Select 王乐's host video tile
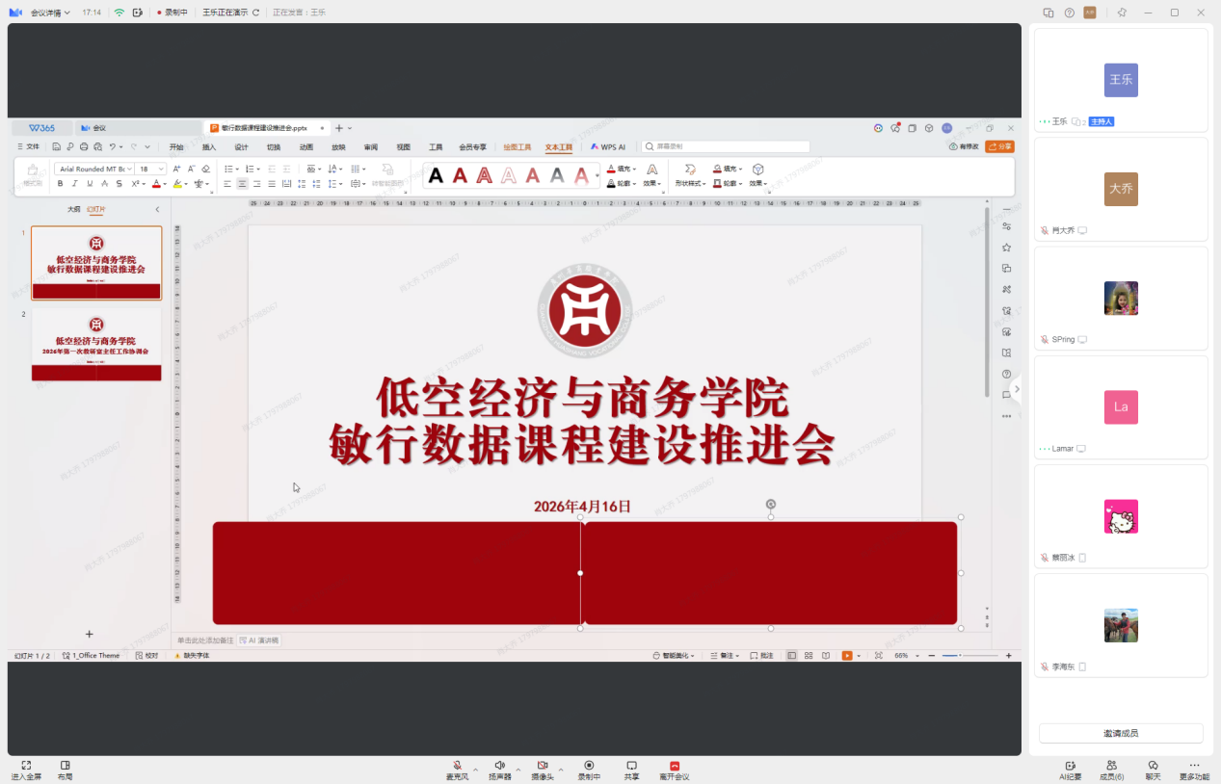 point(1120,80)
